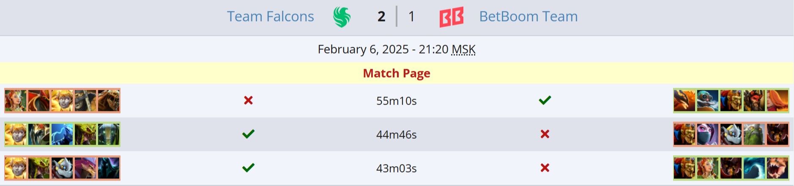Click the green checkmark in the 55m10s game row
Screen dimensions: 794x186
click(545, 100)
